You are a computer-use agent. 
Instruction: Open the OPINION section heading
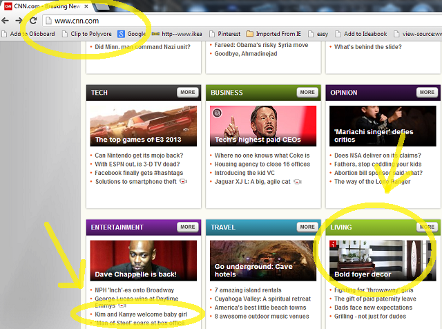click(344, 93)
